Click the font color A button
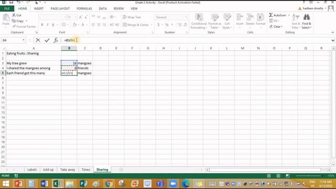The image size is (336, 189). point(83,25)
